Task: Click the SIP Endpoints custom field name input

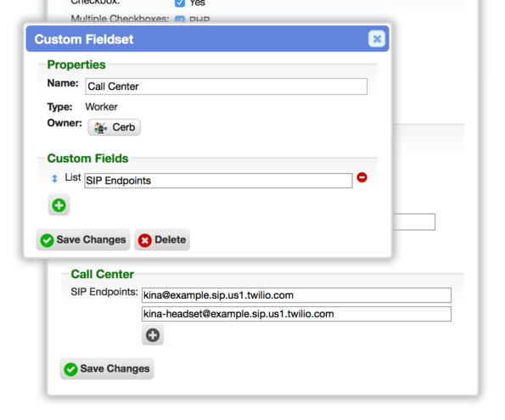Action: [218, 181]
